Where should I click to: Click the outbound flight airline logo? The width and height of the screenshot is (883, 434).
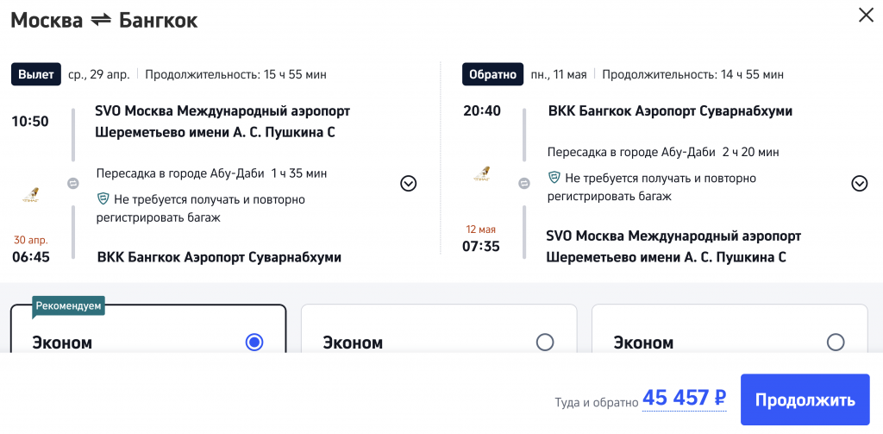click(29, 196)
